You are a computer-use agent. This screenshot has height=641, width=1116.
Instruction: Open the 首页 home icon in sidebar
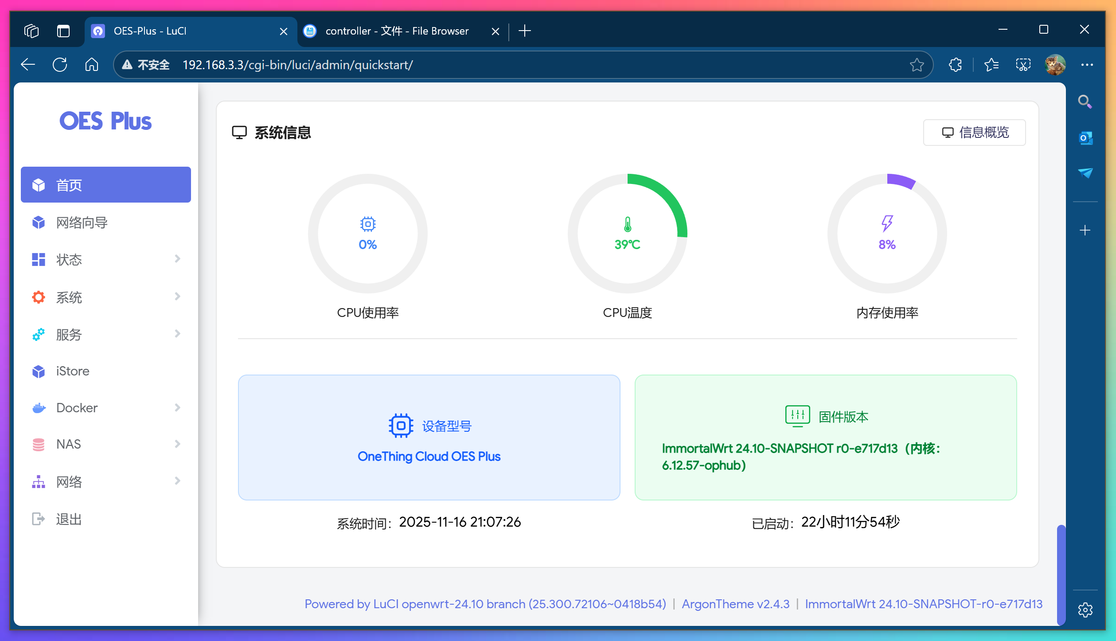click(39, 185)
